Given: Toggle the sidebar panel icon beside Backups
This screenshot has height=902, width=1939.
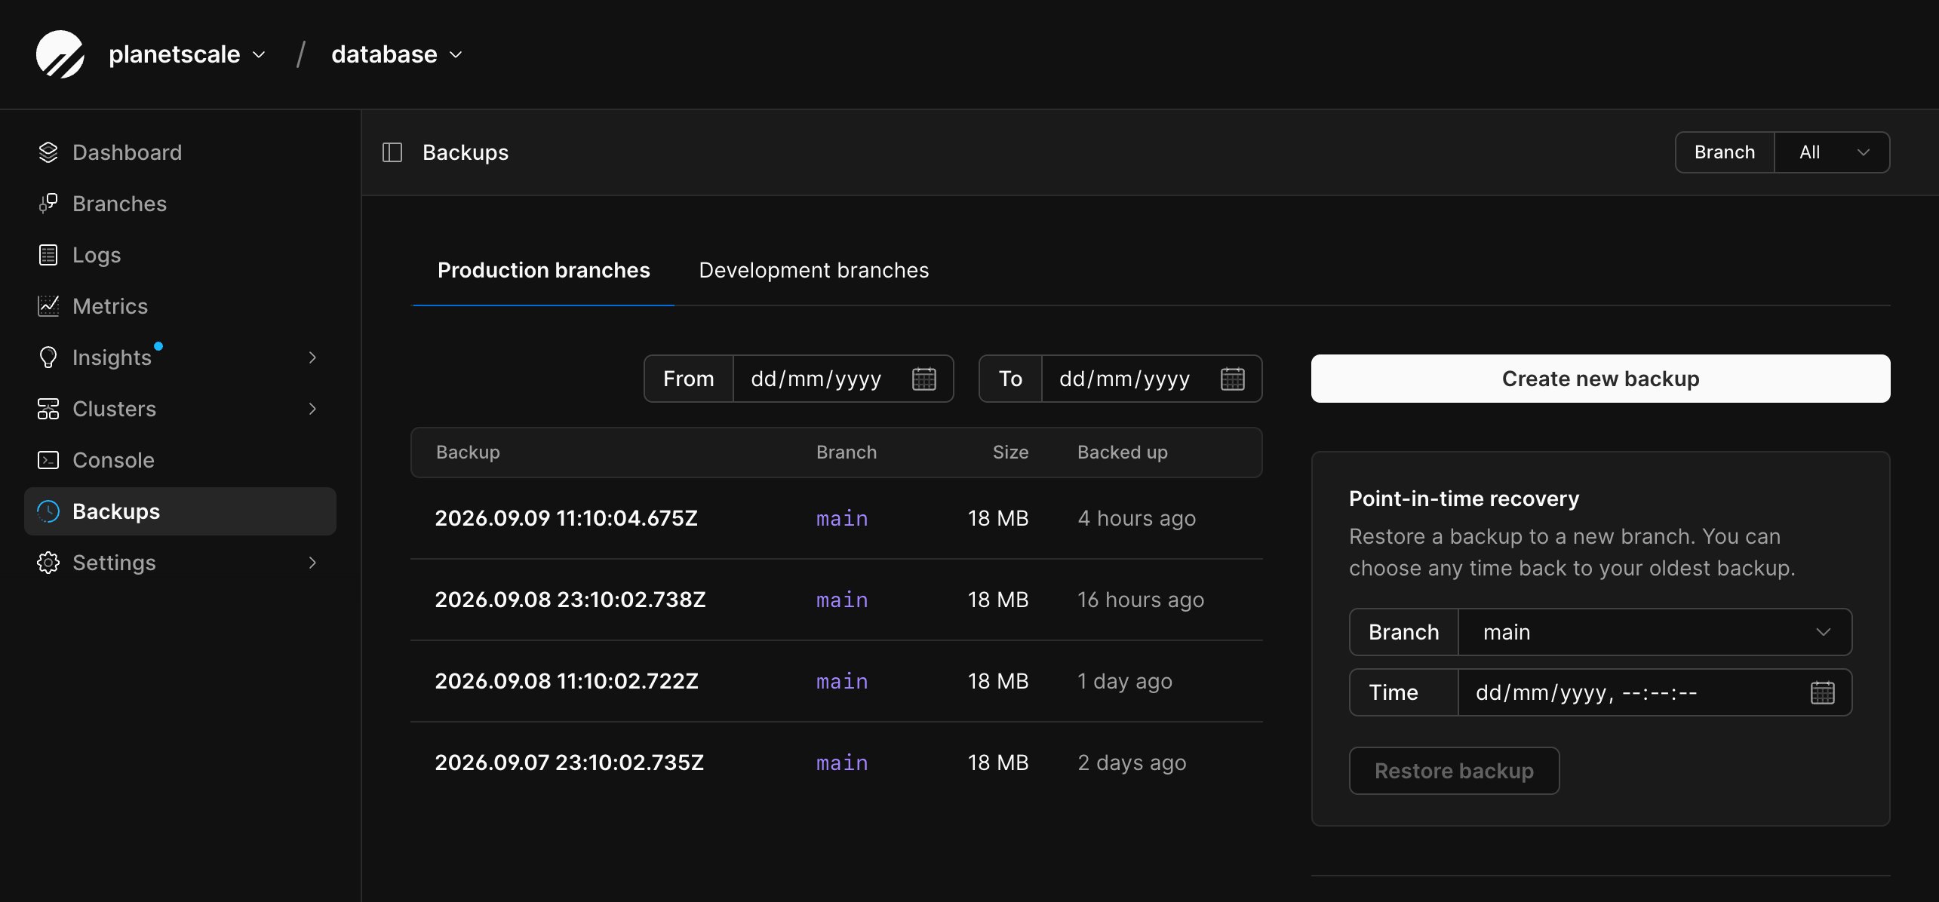Looking at the screenshot, I should tap(392, 152).
